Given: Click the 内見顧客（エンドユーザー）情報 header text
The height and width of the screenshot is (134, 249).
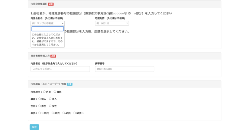Looking at the screenshot, I should 48,84.
